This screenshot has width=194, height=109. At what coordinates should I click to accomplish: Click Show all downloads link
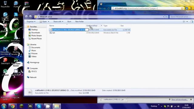[179, 100]
